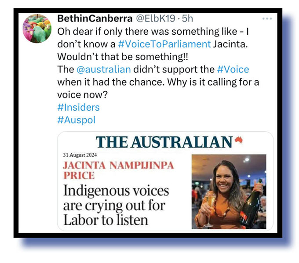Click the 'voice now?' tweet line
Screen dimensions: 299x263
83,95
